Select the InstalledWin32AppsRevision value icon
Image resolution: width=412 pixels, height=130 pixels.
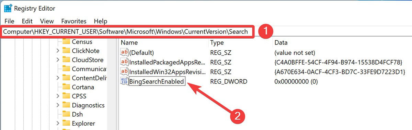[124, 72]
